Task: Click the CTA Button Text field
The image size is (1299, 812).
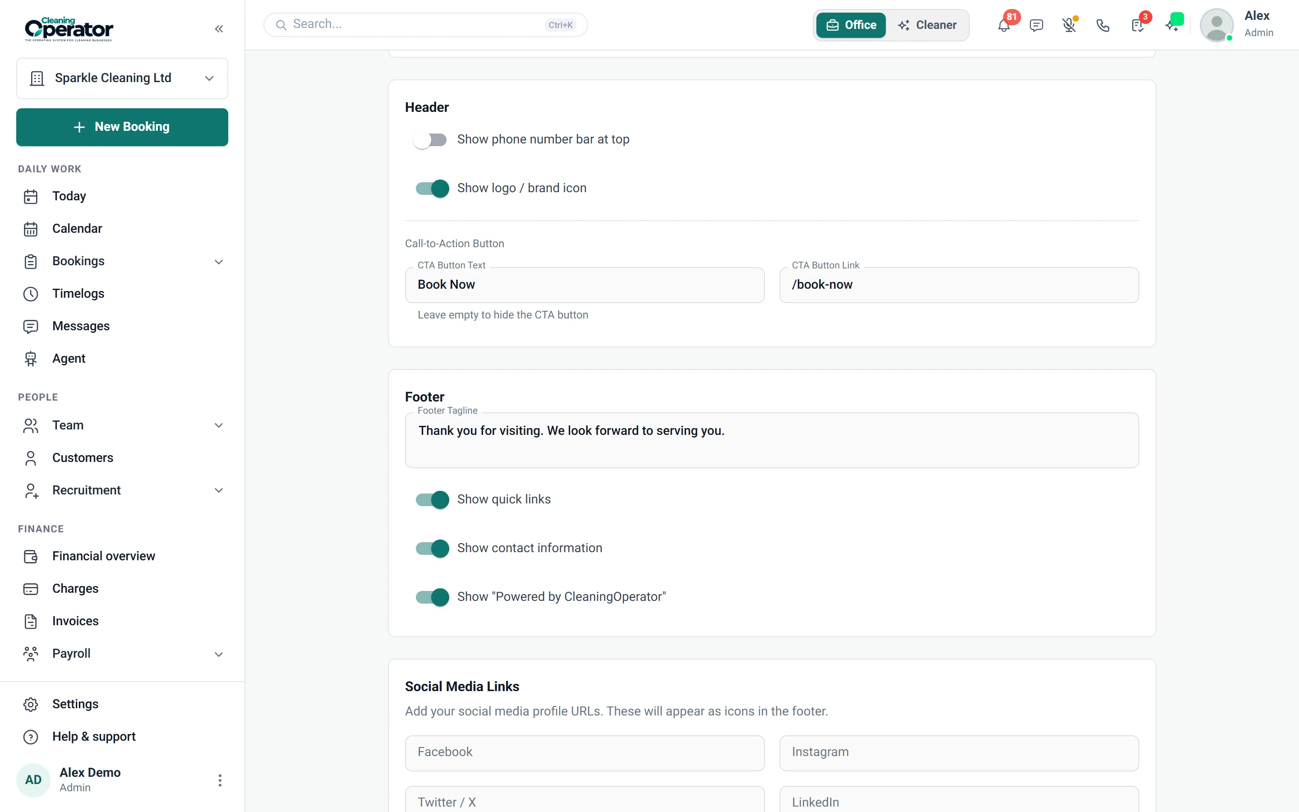Action: (x=585, y=285)
